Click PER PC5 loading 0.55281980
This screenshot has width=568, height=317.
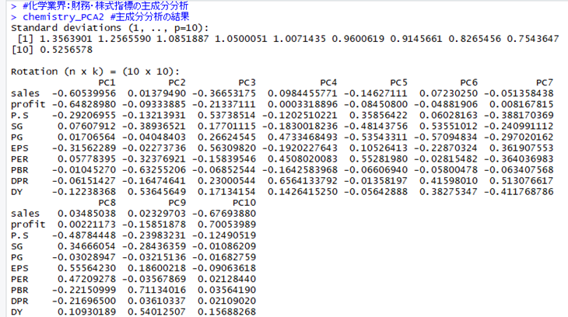point(378,159)
